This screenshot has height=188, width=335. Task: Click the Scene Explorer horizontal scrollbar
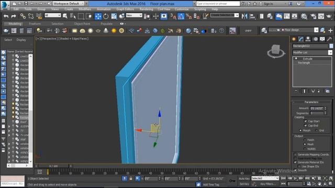click(18, 166)
